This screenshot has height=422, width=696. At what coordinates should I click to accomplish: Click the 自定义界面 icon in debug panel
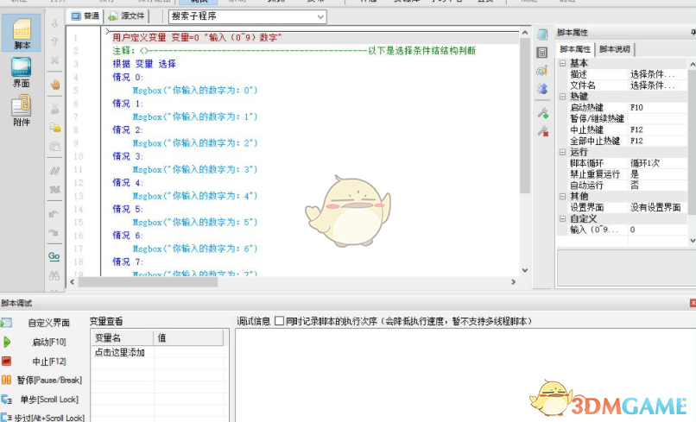coord(7,323)
